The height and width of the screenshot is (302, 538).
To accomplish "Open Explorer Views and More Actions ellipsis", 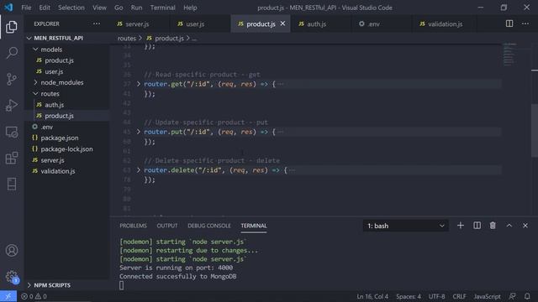I will (97, 23).
